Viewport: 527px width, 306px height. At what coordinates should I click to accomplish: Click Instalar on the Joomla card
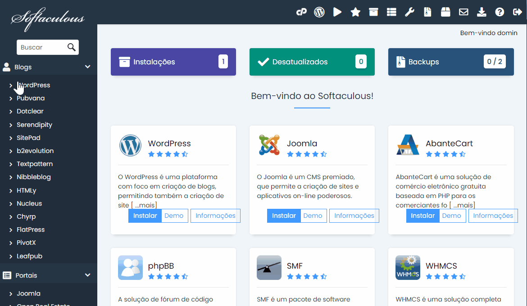[284, 216]
